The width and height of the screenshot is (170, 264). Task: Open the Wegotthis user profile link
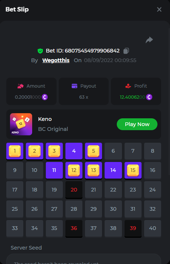[56, 60]
